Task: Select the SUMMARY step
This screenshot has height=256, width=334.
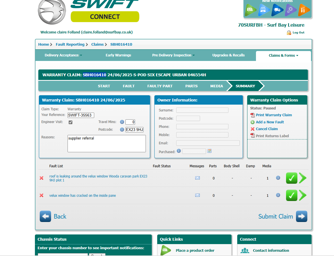Action: click(245, 86)
